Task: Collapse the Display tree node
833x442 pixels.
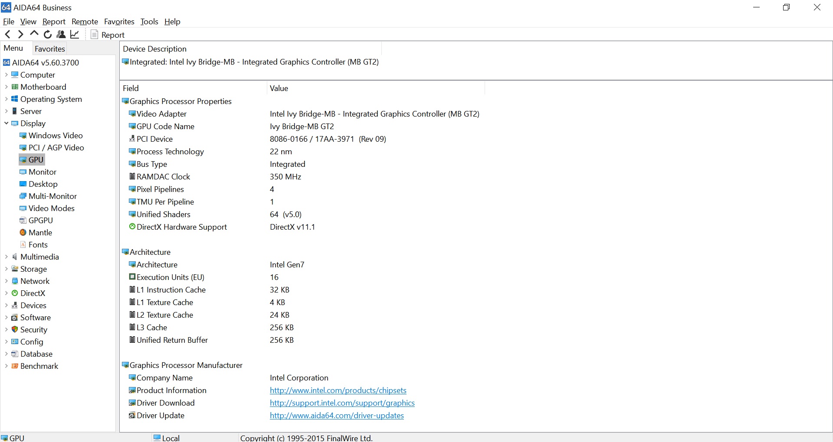Action: coord(6,123)
